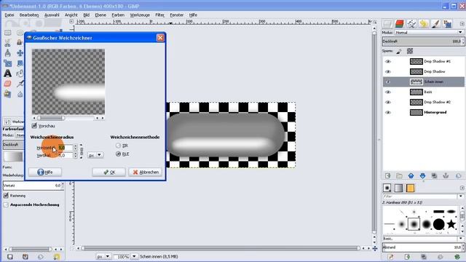Select the RLE blur method
The image size is (466, 262).
pyautogui.click(x=118, y=154)
